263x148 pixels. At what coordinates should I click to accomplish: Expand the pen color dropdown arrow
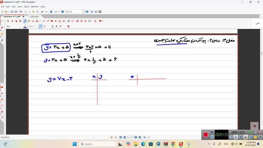(x=28, y=26)
